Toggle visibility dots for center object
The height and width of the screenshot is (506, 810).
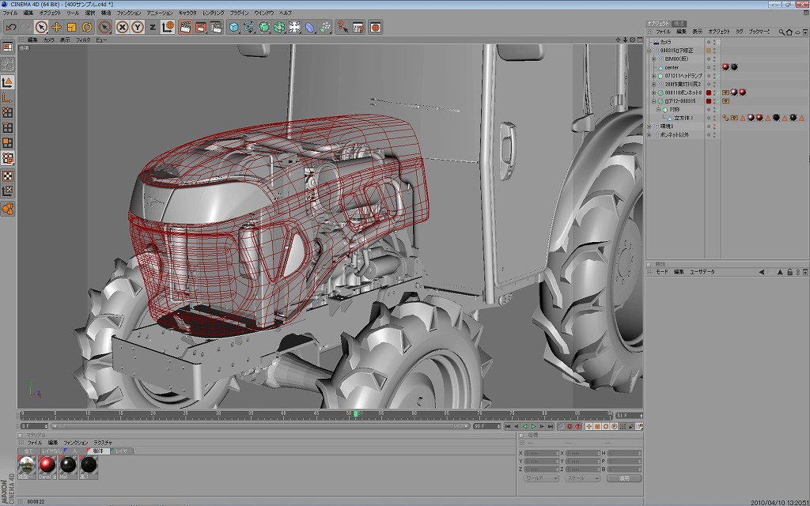715,67
